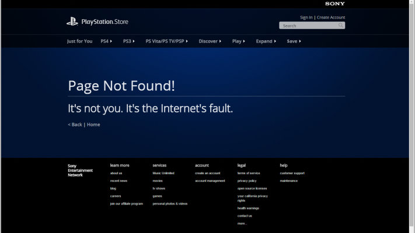This screenshot has width=415, height=233.
Task: Open customer support in footer
Action: 292,173
